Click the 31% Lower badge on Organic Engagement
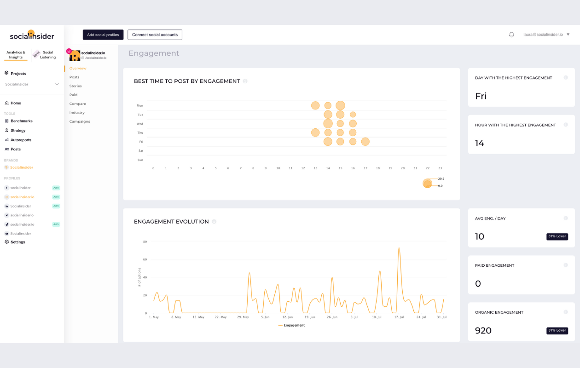This screenshot has width=580, height=368. pos(557,330)
